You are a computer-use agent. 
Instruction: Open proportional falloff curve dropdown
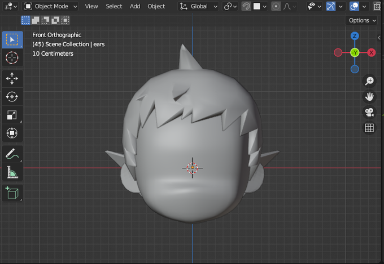tap(289, 6)
